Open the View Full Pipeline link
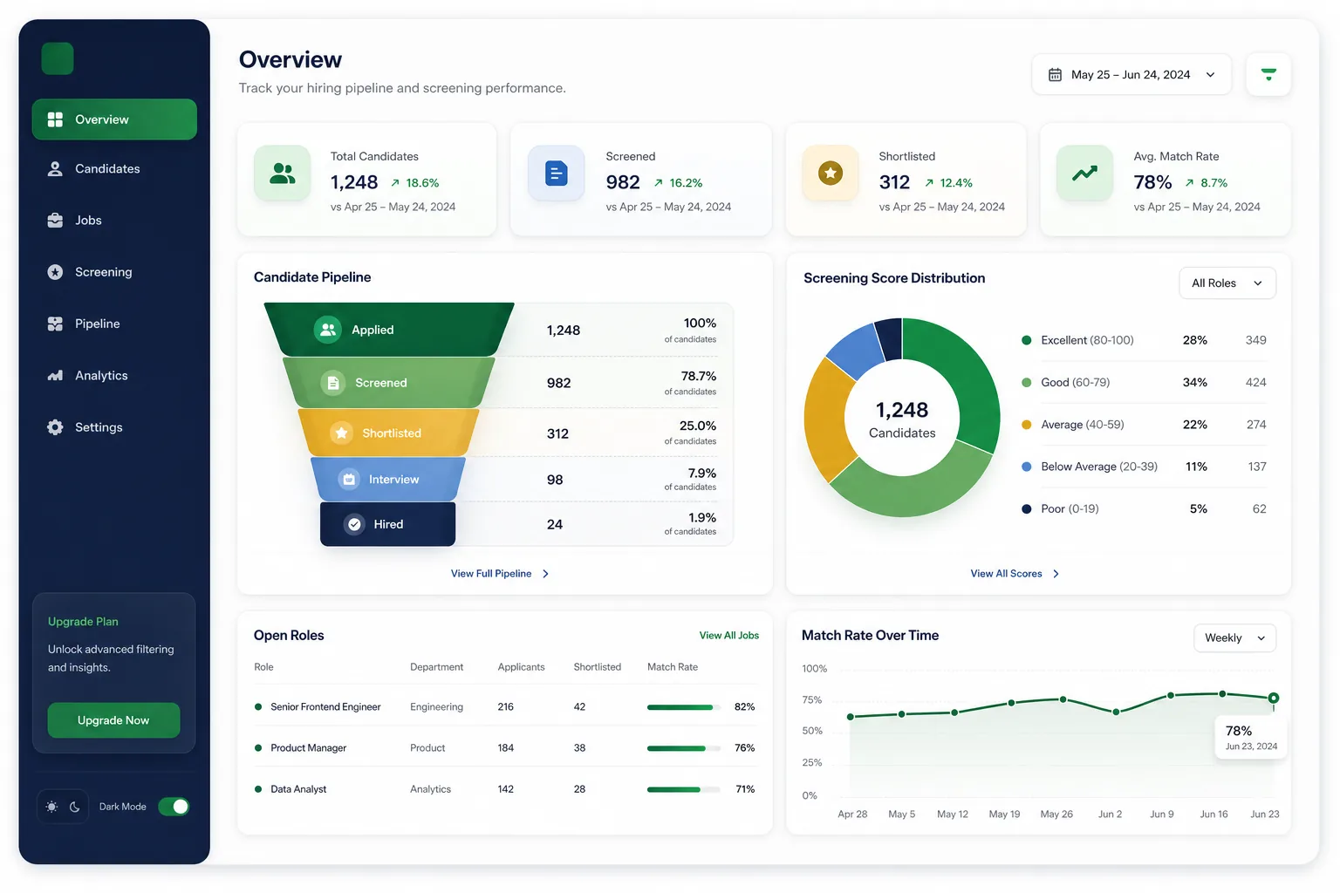This screenshot has width=1340, height=893. click(500, 574)
